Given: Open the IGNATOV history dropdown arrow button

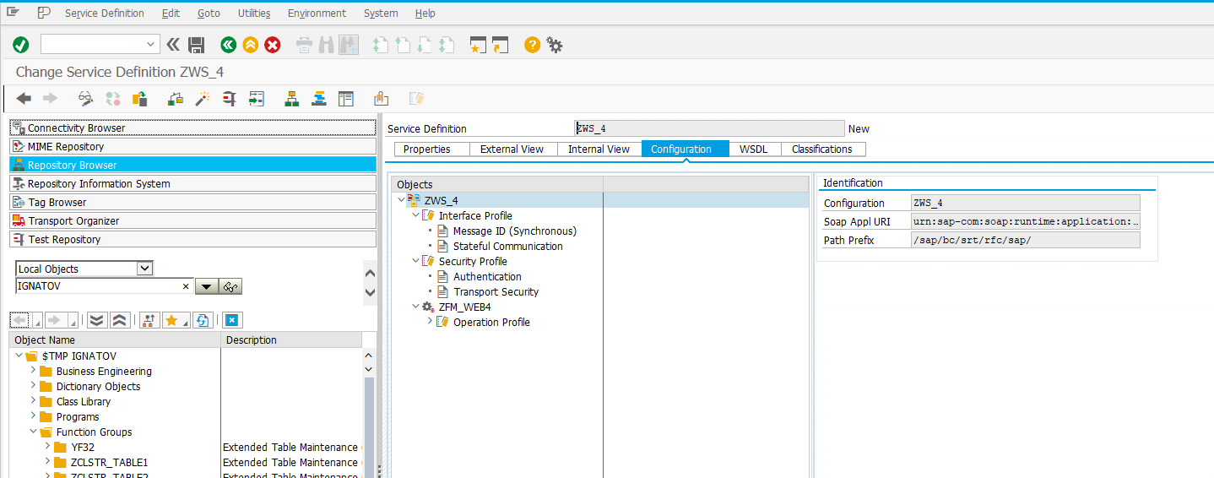Looking at the screenshot, I should (x=207, y=286).
